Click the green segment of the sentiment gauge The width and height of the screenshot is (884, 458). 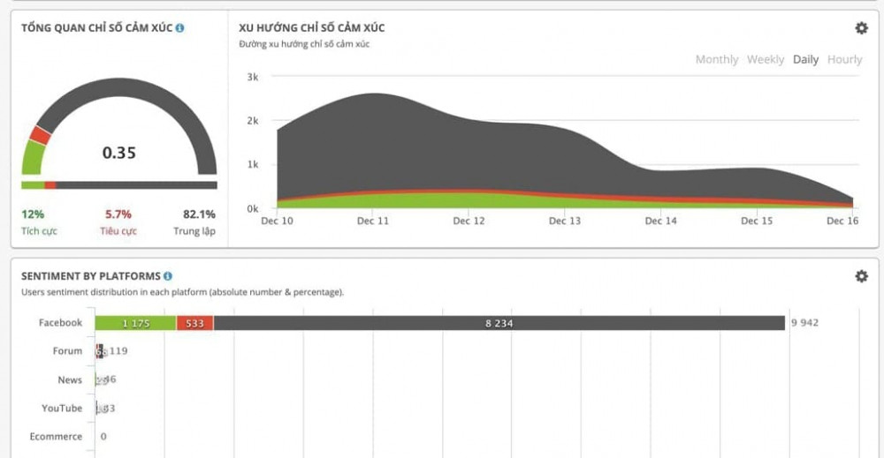[x=33, y=158]
